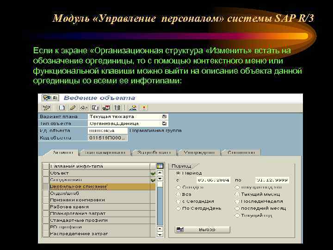
Task: Click the topmost up arrow of list scrollbar
Action: (x=160, y=173)
